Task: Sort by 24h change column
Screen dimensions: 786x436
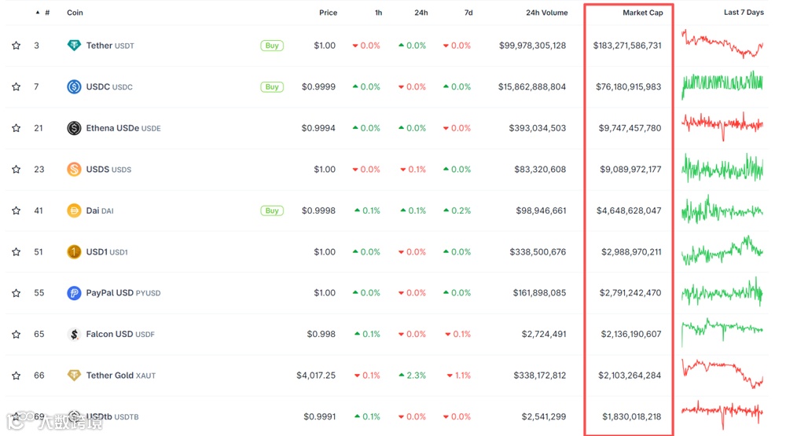Action: tap(421, 13)
